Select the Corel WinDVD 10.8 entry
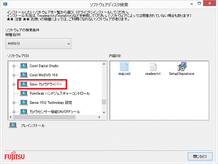Image resolution: width=218 pixels, height=164 pixels. click(43, 75)
